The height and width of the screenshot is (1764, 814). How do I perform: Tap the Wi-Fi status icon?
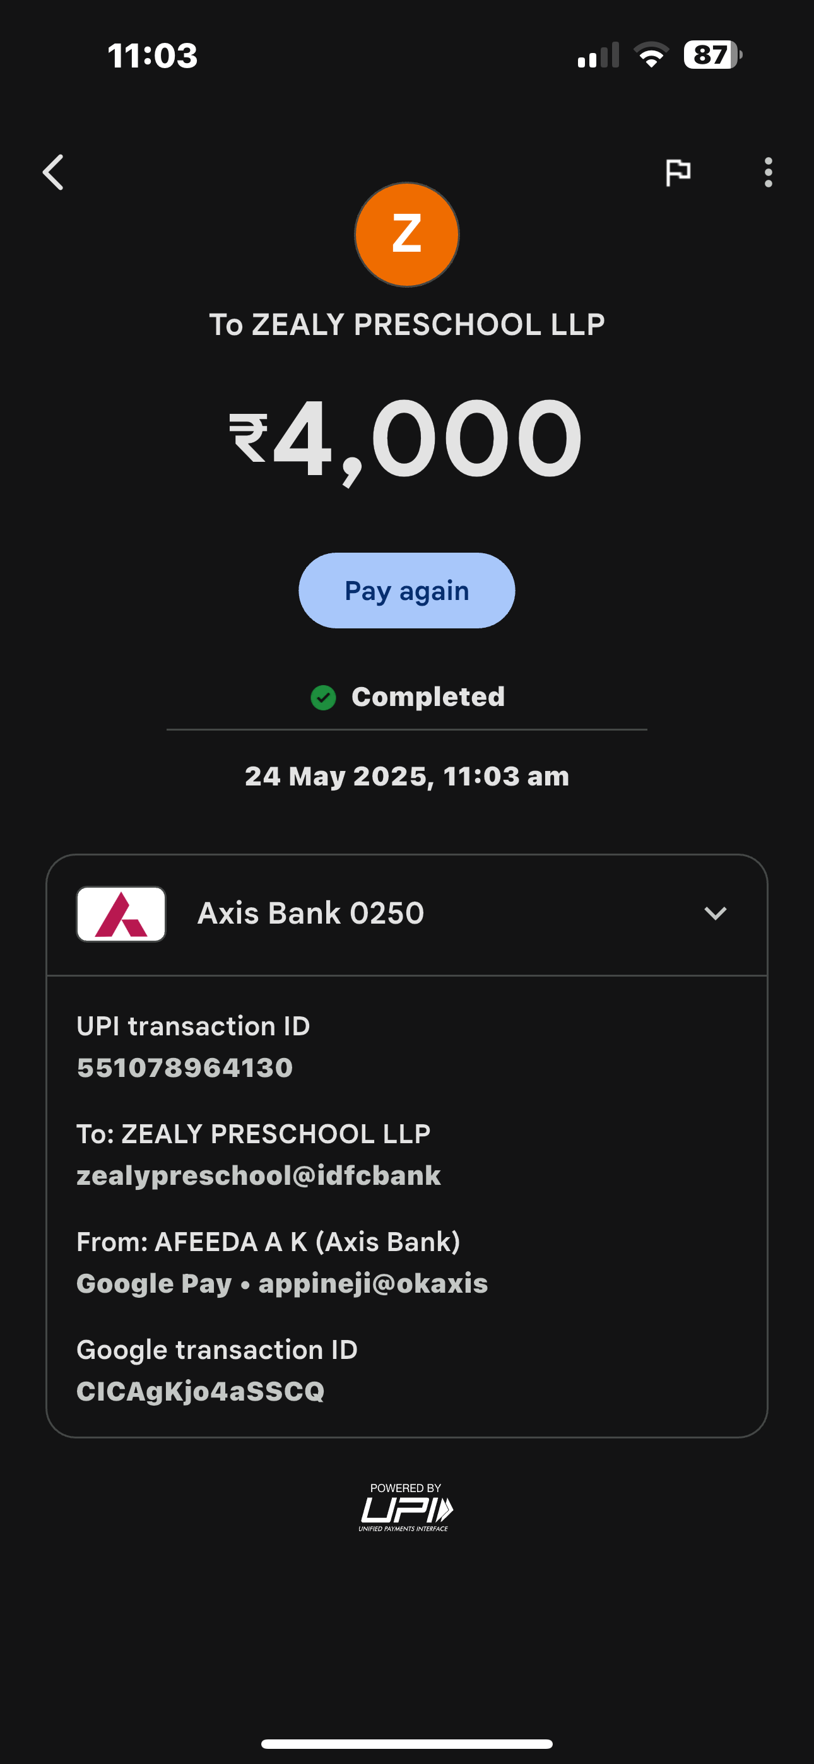651,55
